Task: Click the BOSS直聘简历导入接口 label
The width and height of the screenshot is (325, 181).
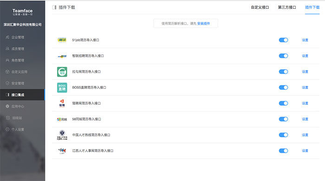Action: click(x=89, y=87)
